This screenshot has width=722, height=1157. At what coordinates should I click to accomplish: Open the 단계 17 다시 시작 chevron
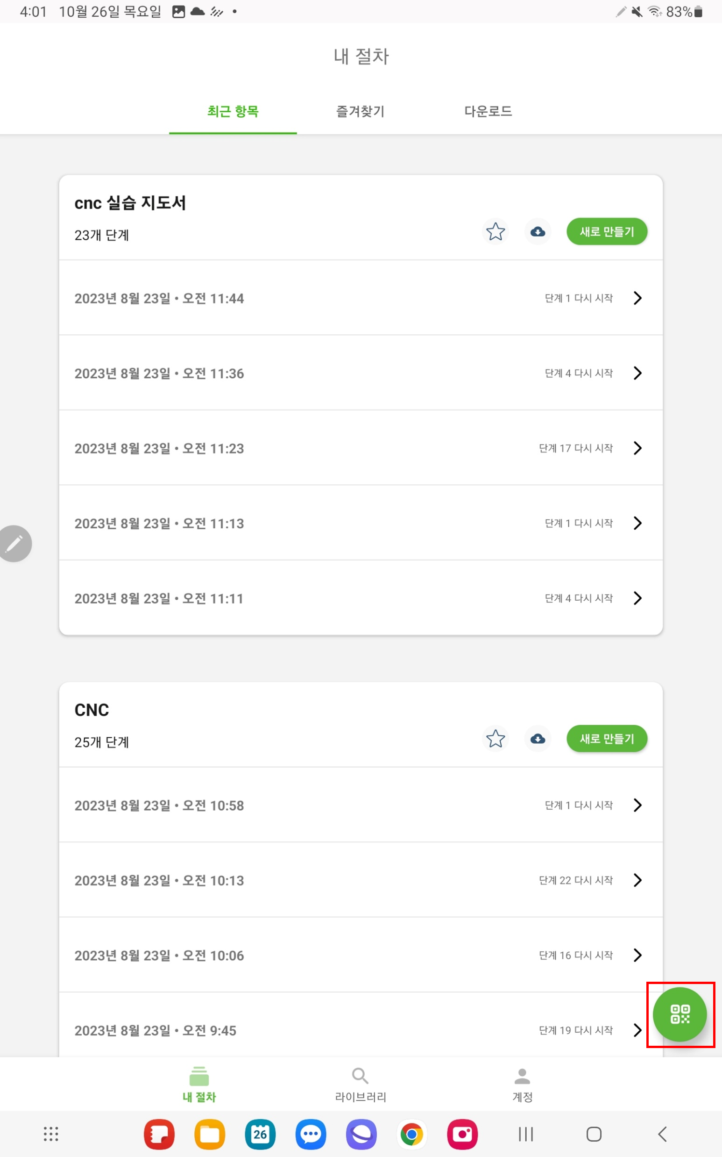click(x=637, y=448)
